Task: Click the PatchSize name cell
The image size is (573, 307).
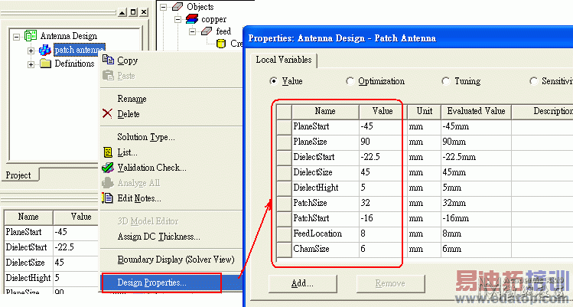Action: (x=325, y=203)
